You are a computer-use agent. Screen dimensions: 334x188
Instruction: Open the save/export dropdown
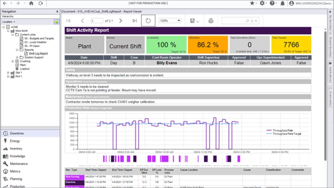pyautogui.click(x=195, y=21)
